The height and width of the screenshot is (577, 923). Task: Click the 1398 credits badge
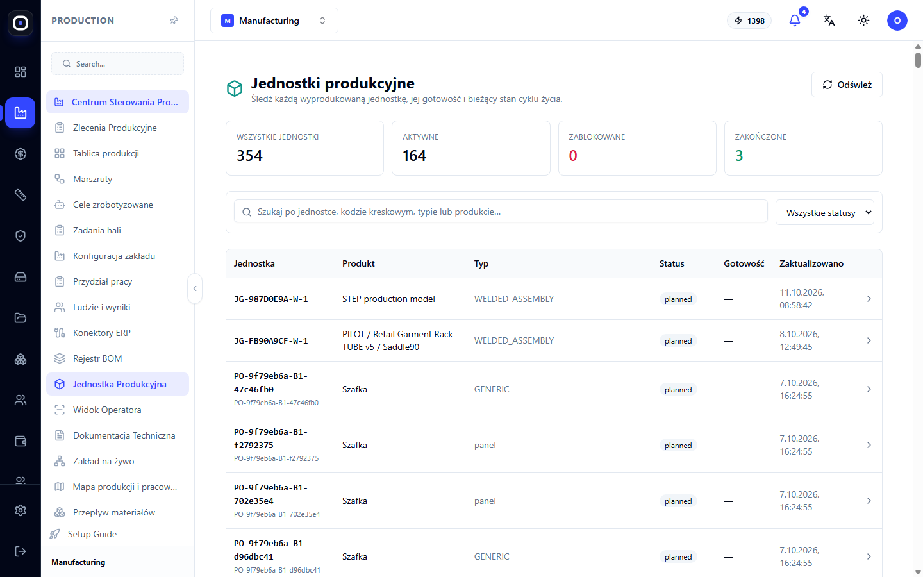(749, 21)
